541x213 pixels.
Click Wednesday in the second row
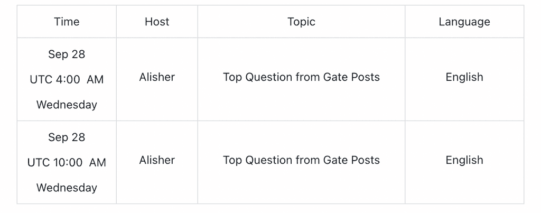click(67, 188)
